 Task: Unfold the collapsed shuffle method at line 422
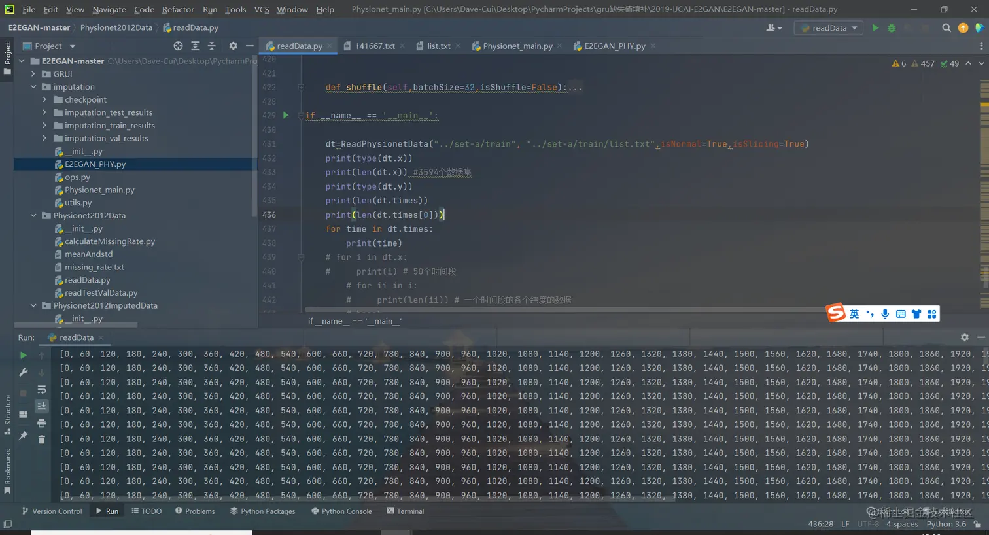(x=301, y=87)
